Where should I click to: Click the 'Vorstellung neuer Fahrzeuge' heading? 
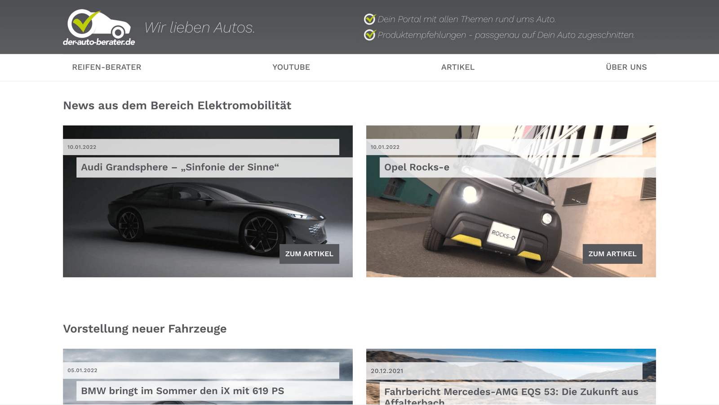[x=145, y=329]
